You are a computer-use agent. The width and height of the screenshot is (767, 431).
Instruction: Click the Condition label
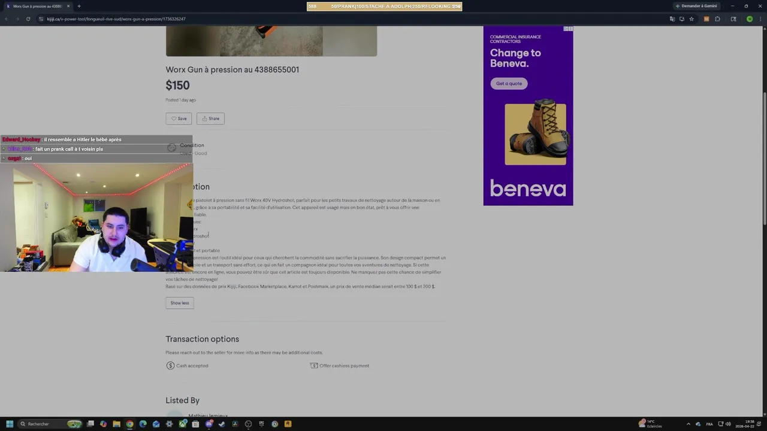(192, 145)
